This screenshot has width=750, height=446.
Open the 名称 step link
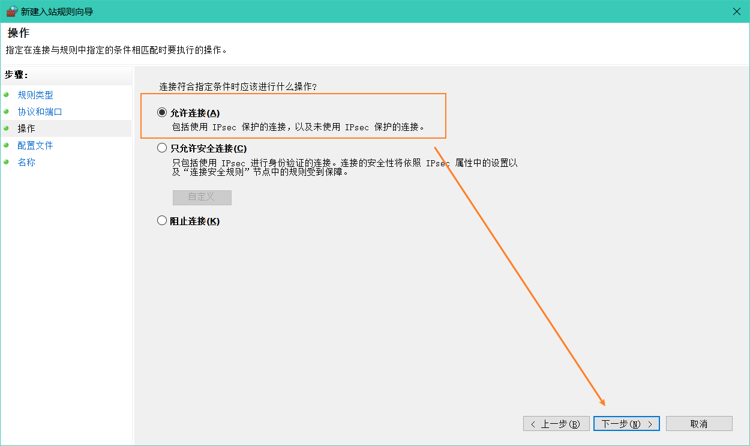(x=26, y=162)
